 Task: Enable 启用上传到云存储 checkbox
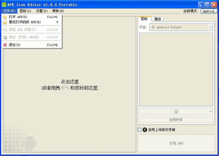tap(139, 130)
